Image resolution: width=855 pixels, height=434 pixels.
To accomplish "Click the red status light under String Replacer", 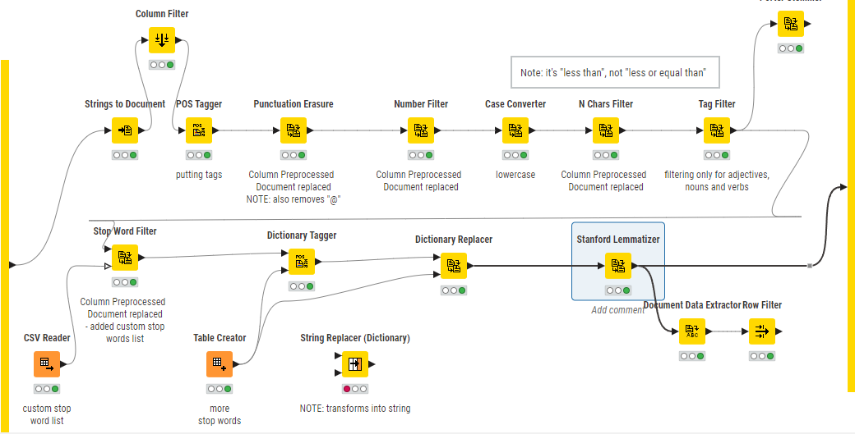I will [347, 389].
